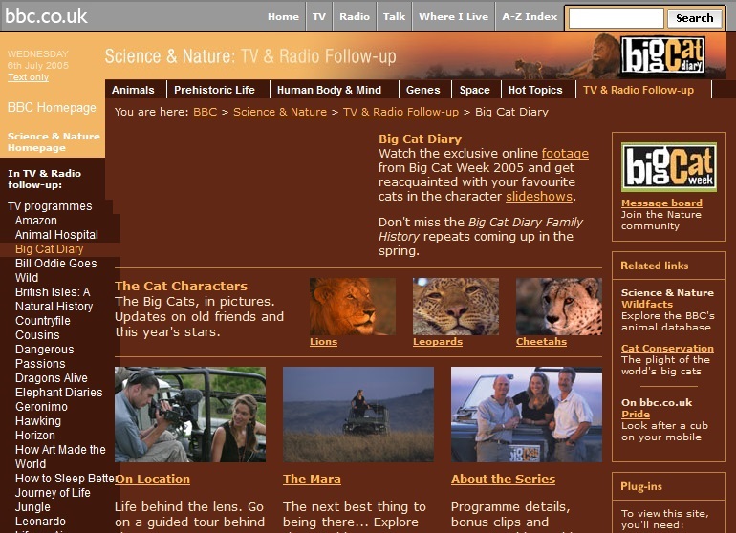The height and width of the screenshot is (533, 736).
Task: Switch to the Animals tab
Action: 133,90
